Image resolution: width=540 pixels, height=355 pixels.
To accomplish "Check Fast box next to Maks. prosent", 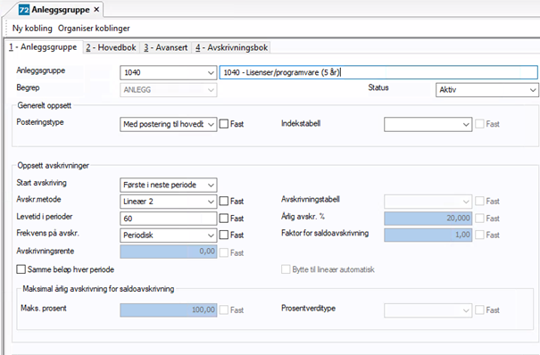I will coord(224,310).
